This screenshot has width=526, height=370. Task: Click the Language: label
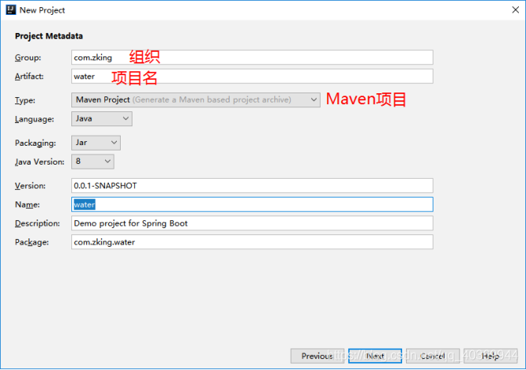tap(34, 119)
